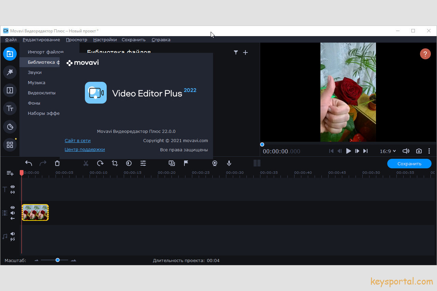This screenshot has width=437, height=291.
Task: Click the Масштаб zoom slider handle
Action: pyautogui.click(x=58, y=260)
